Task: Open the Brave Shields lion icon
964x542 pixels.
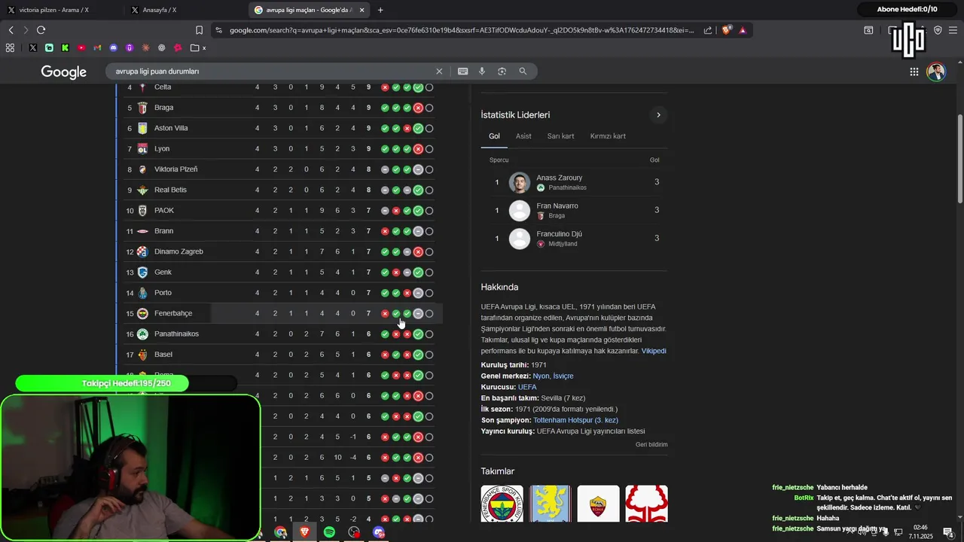Action: click(727, 30)
